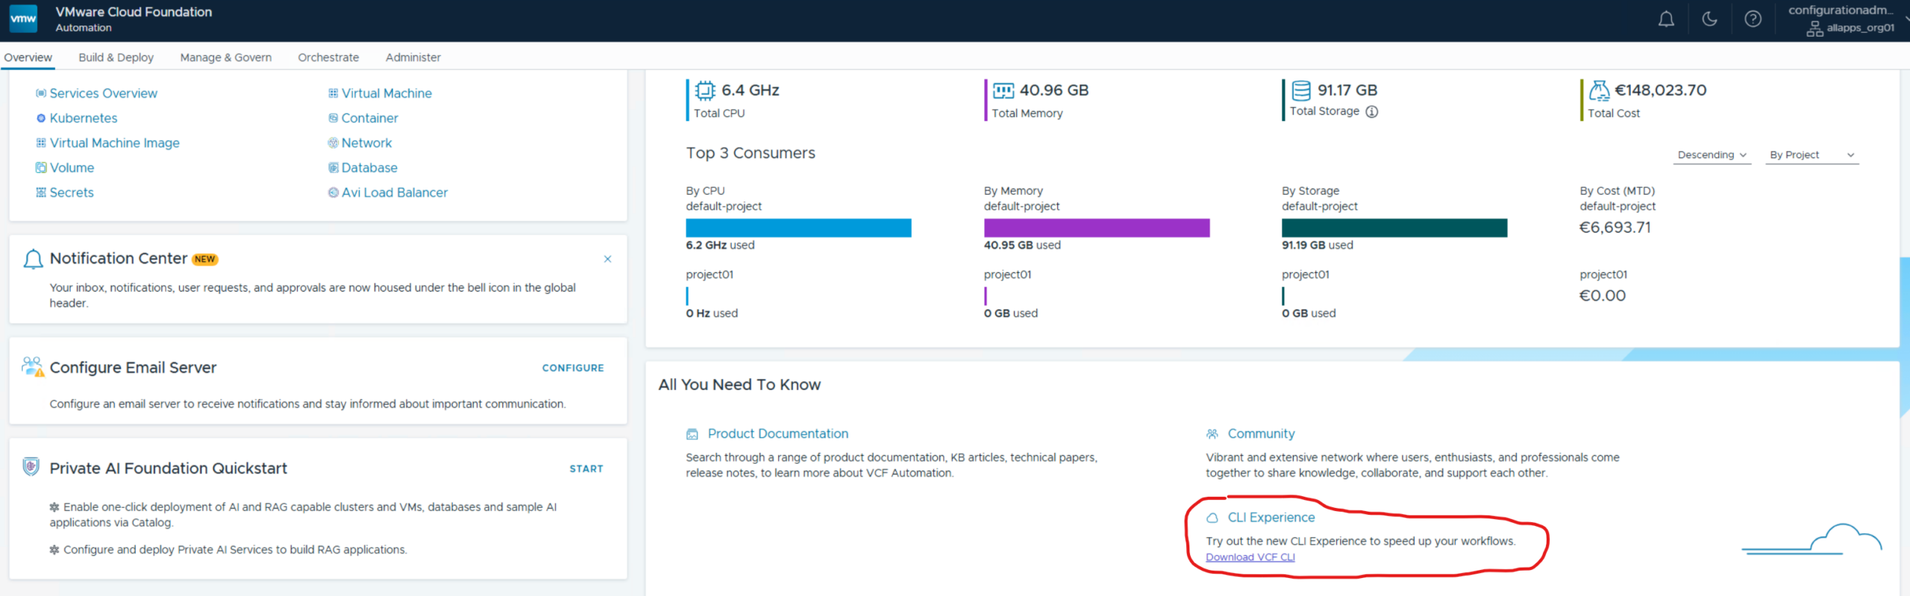Click the 6.4 GHz total CPU value
This screenshot has width=1910, height=596.
click(750, 90)
